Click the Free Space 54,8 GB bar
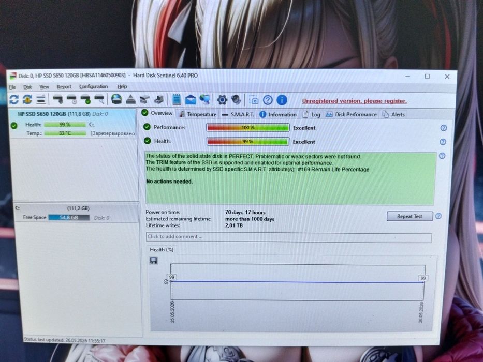Viewport: 483px width, 362px height. [69, 217]
